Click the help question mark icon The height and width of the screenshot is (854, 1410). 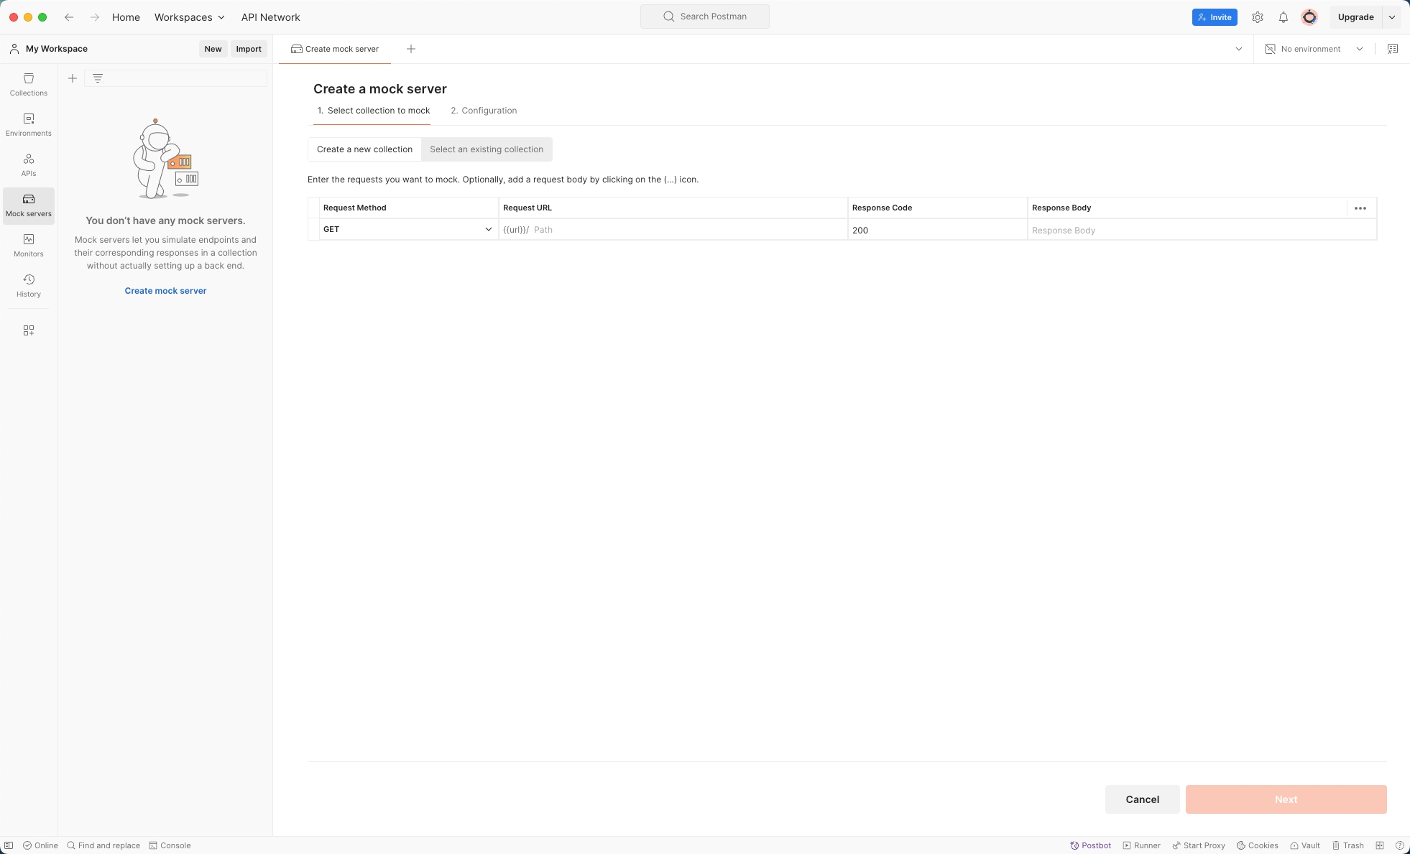point(1400,845)
